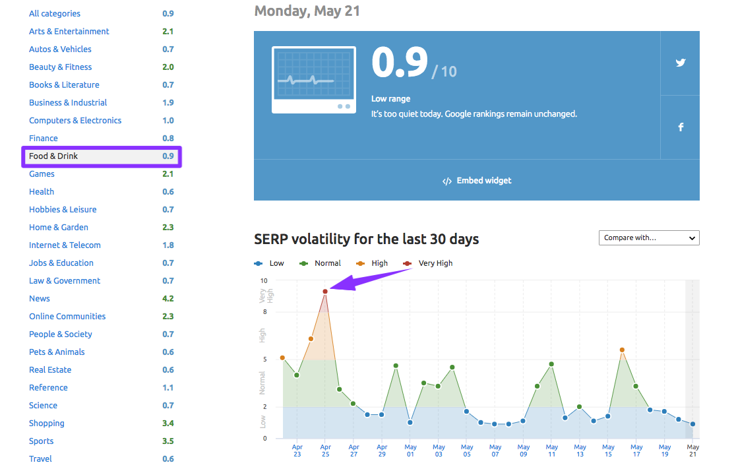The width and height of the screenshot is (736, 471).
Task: Open the Business & Industrial category
Action: pyautogui.click(x=68, y=103)
